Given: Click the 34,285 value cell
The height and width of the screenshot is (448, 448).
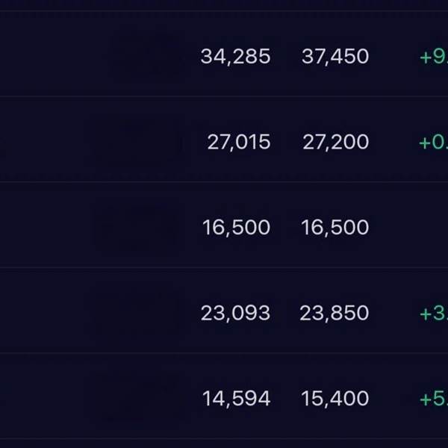Looking at the screenshot, I should click(x=235, y=57).
